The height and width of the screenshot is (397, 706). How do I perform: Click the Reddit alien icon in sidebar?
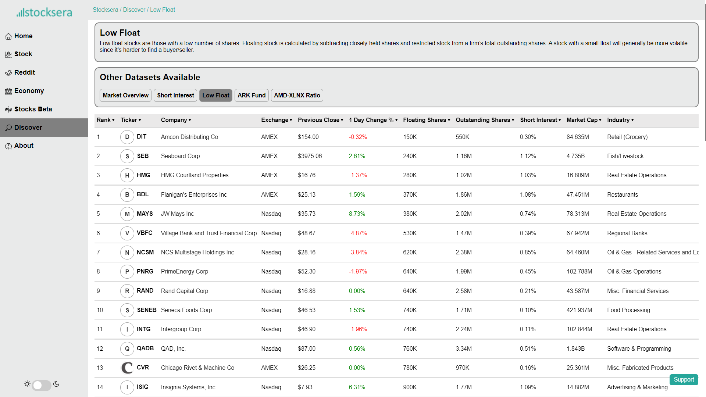(8, 73)
